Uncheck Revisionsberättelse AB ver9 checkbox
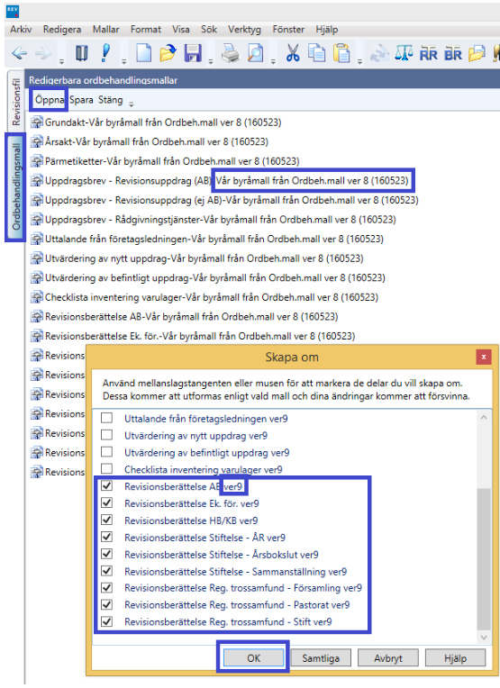The image size is (500, 688). (x=106, y=485)
